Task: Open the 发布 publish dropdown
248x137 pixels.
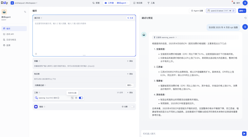Action: [x=242, y=11]
